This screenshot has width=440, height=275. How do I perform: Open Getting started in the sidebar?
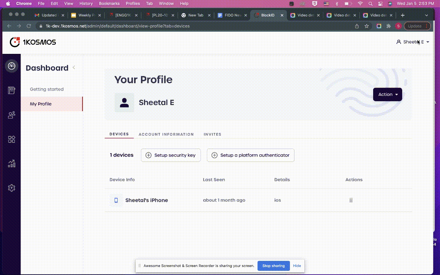(47, 89)
